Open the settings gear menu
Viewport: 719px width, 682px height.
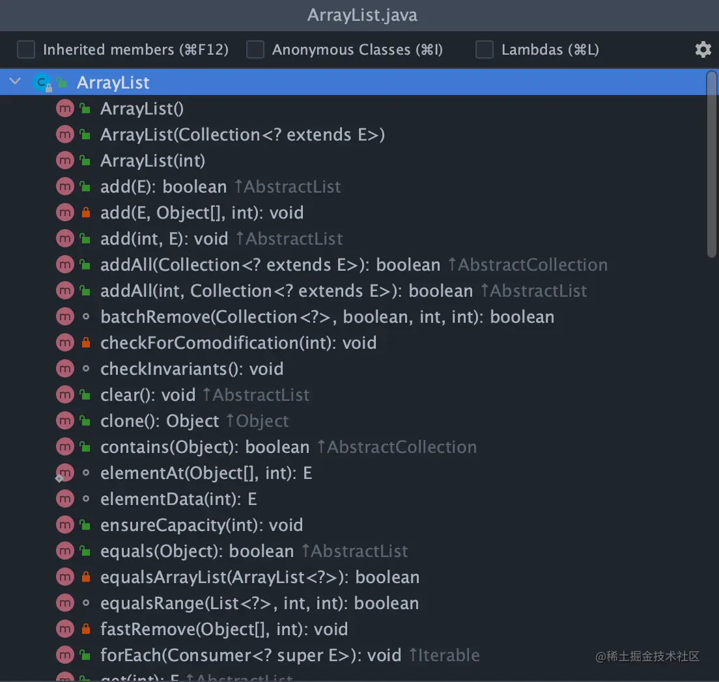coord(703,49)
